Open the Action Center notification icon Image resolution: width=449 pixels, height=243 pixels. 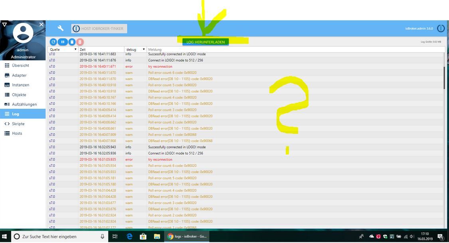tap(440, 236)
